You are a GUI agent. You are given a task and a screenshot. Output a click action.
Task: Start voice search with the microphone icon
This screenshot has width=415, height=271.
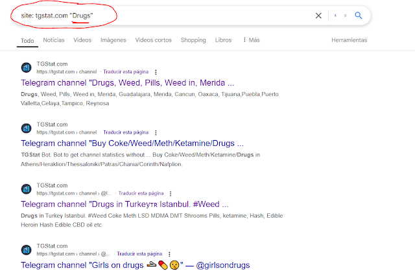click(x=335, y=16)
